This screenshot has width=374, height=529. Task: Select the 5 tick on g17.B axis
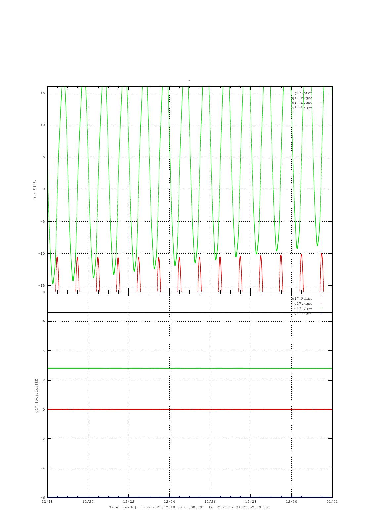[x=44, y=157]
